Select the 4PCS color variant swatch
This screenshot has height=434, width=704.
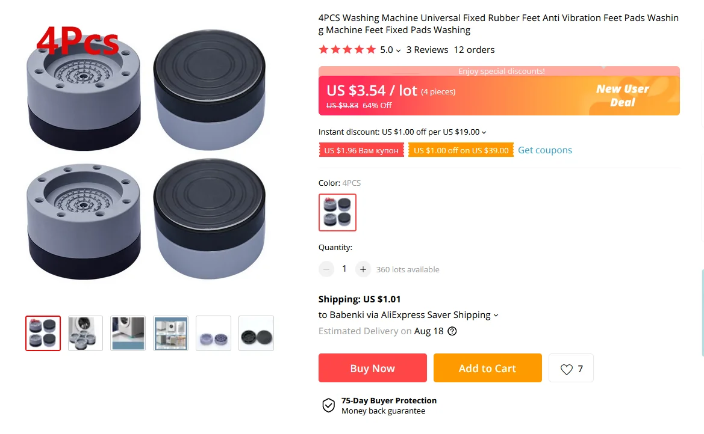point(337,212)
